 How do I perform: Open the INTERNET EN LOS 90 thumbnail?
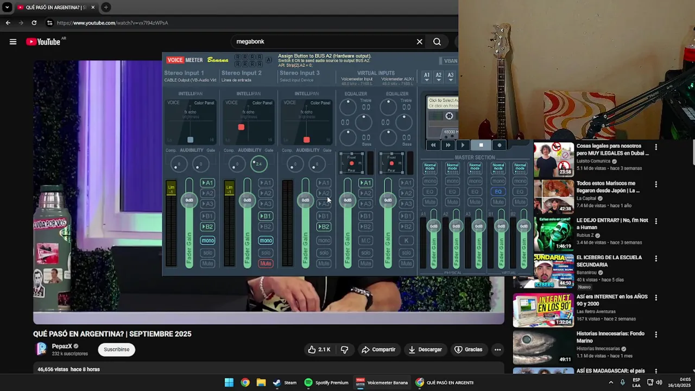[544, 310]
